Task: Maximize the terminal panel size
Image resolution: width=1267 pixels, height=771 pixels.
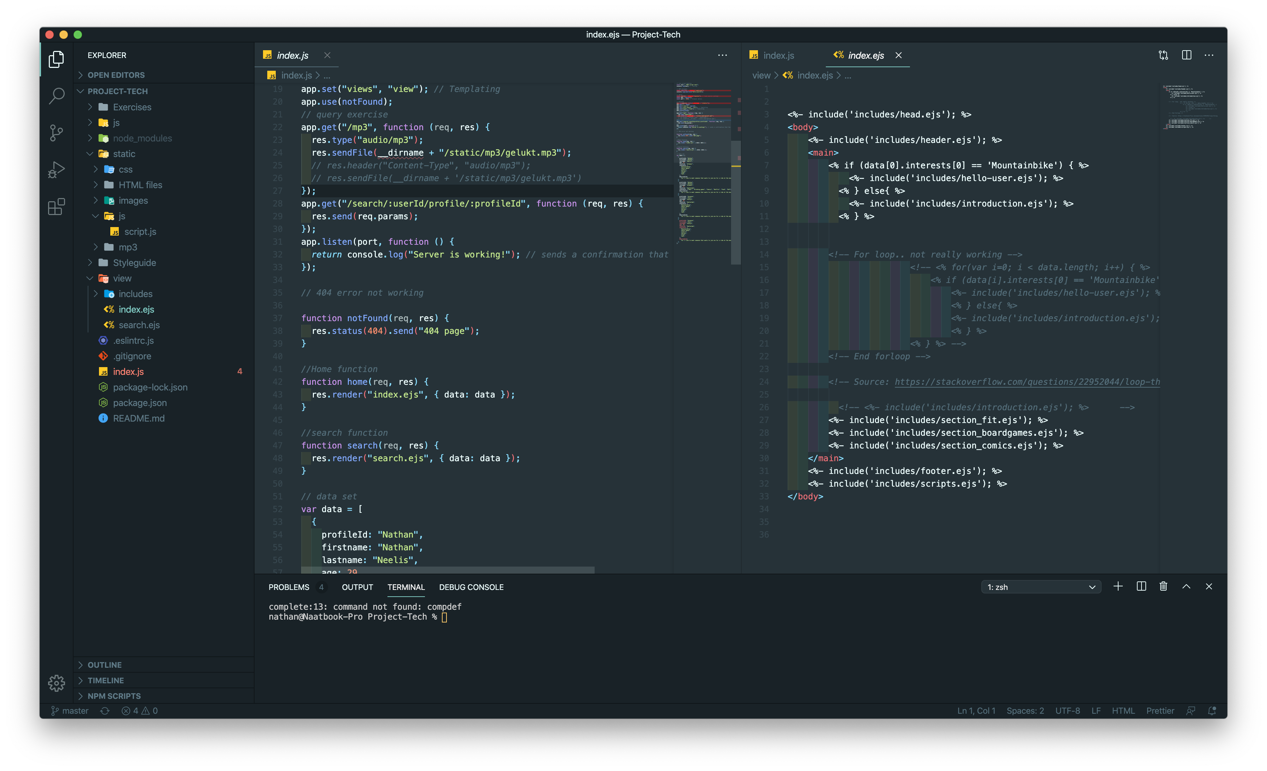Action: pyautogui.click(x=1186, y=586)
